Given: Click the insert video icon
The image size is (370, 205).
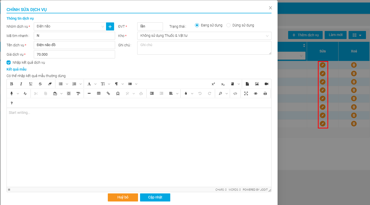Looking at the screenshot, I should click(266, 84).
